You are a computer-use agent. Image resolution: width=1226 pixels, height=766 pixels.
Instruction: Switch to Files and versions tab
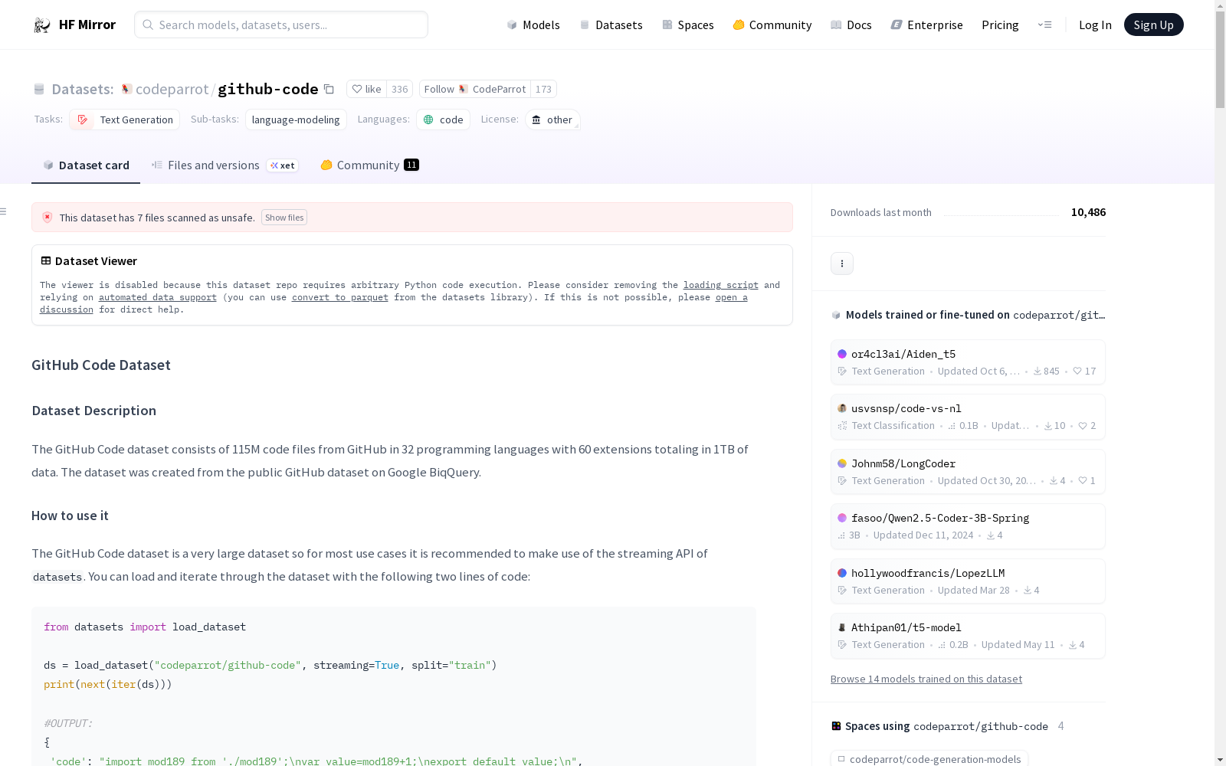[225, 165]
